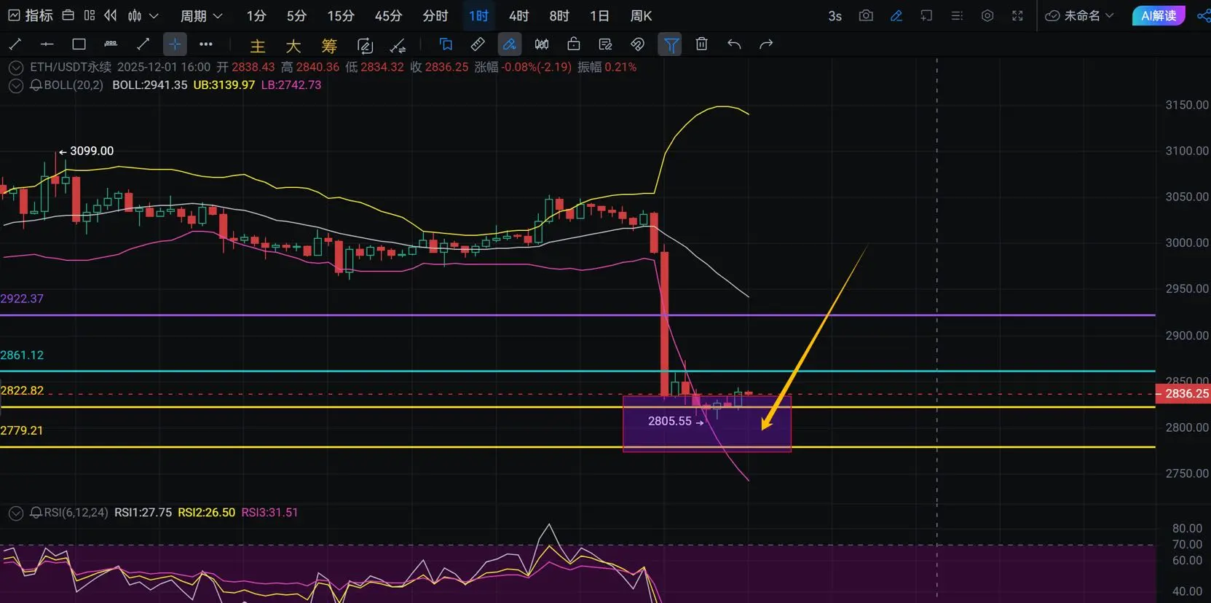Click the 2836.25 current price tag
Screen dimensions: 1211x603
click(x=1183, y=394)
